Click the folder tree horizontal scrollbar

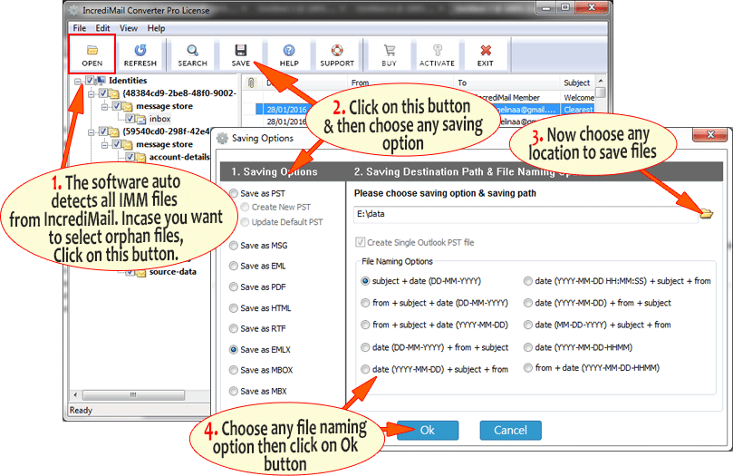(134, 395)
